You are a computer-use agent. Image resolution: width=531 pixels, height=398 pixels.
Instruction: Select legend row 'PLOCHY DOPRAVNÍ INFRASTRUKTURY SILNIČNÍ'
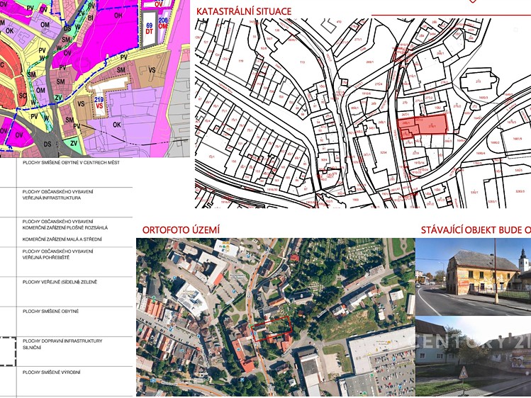62,344
